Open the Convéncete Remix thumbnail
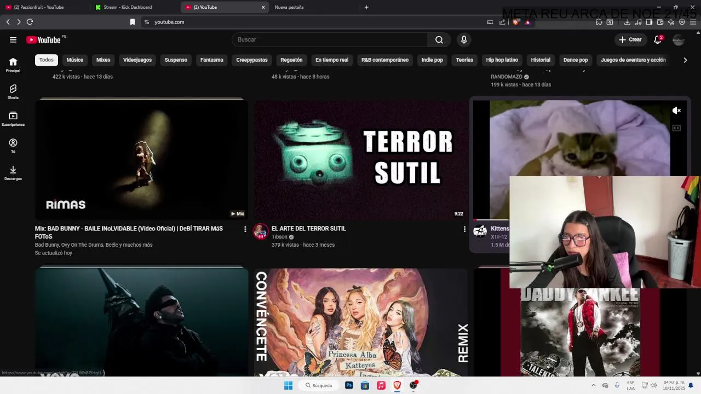701x394 pixels. [x=361, y=322]
